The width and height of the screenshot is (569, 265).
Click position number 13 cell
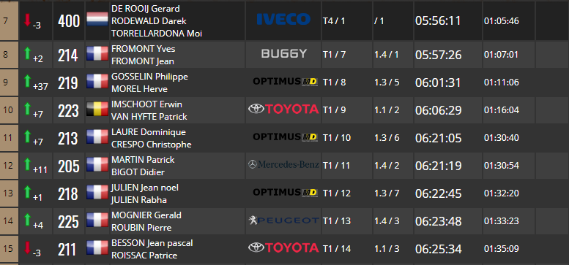9,193
